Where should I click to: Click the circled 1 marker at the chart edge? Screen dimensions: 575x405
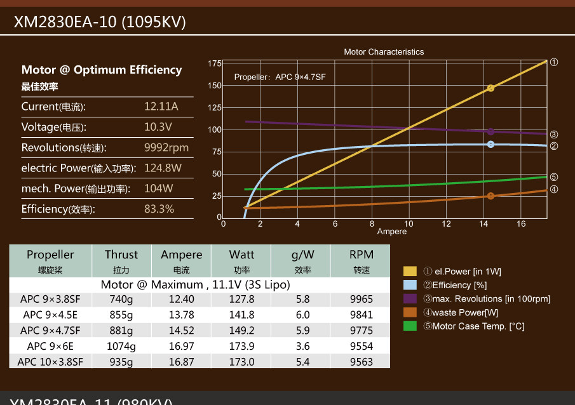tap(554, 62)
